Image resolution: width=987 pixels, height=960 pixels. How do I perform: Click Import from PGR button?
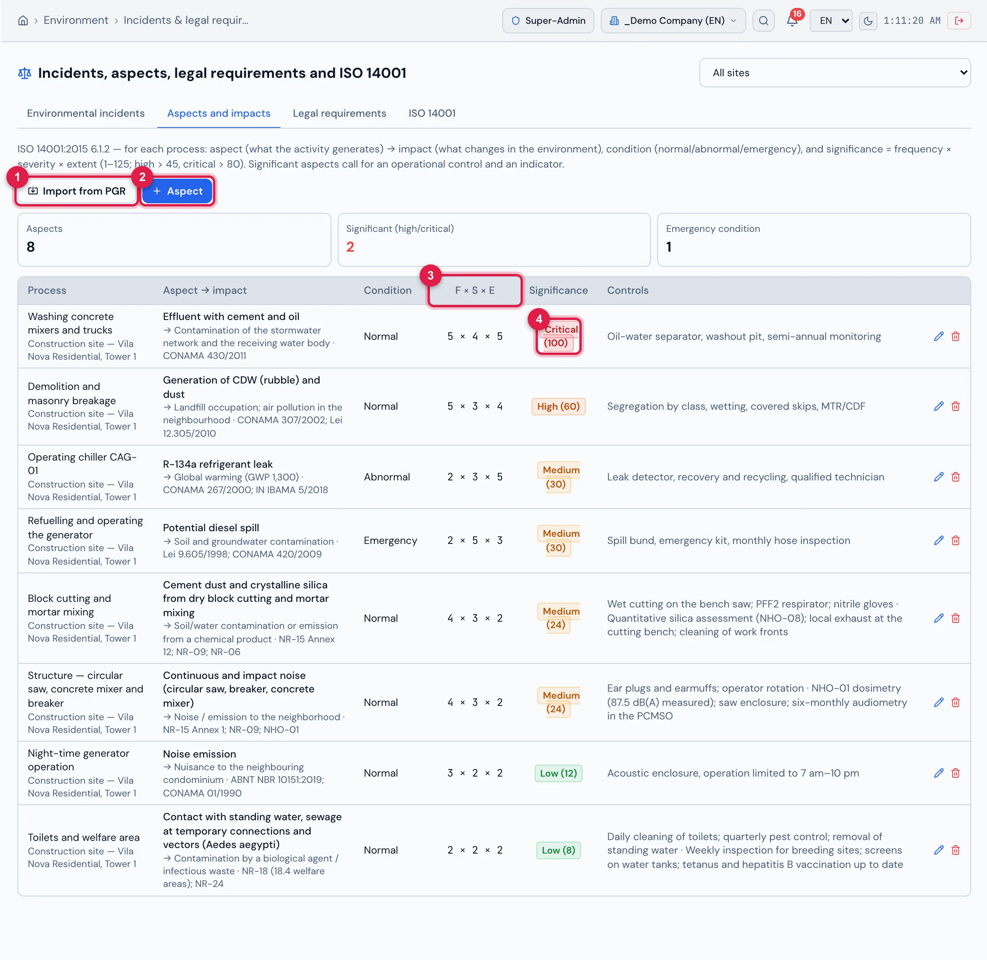click(x=76, y=191)
